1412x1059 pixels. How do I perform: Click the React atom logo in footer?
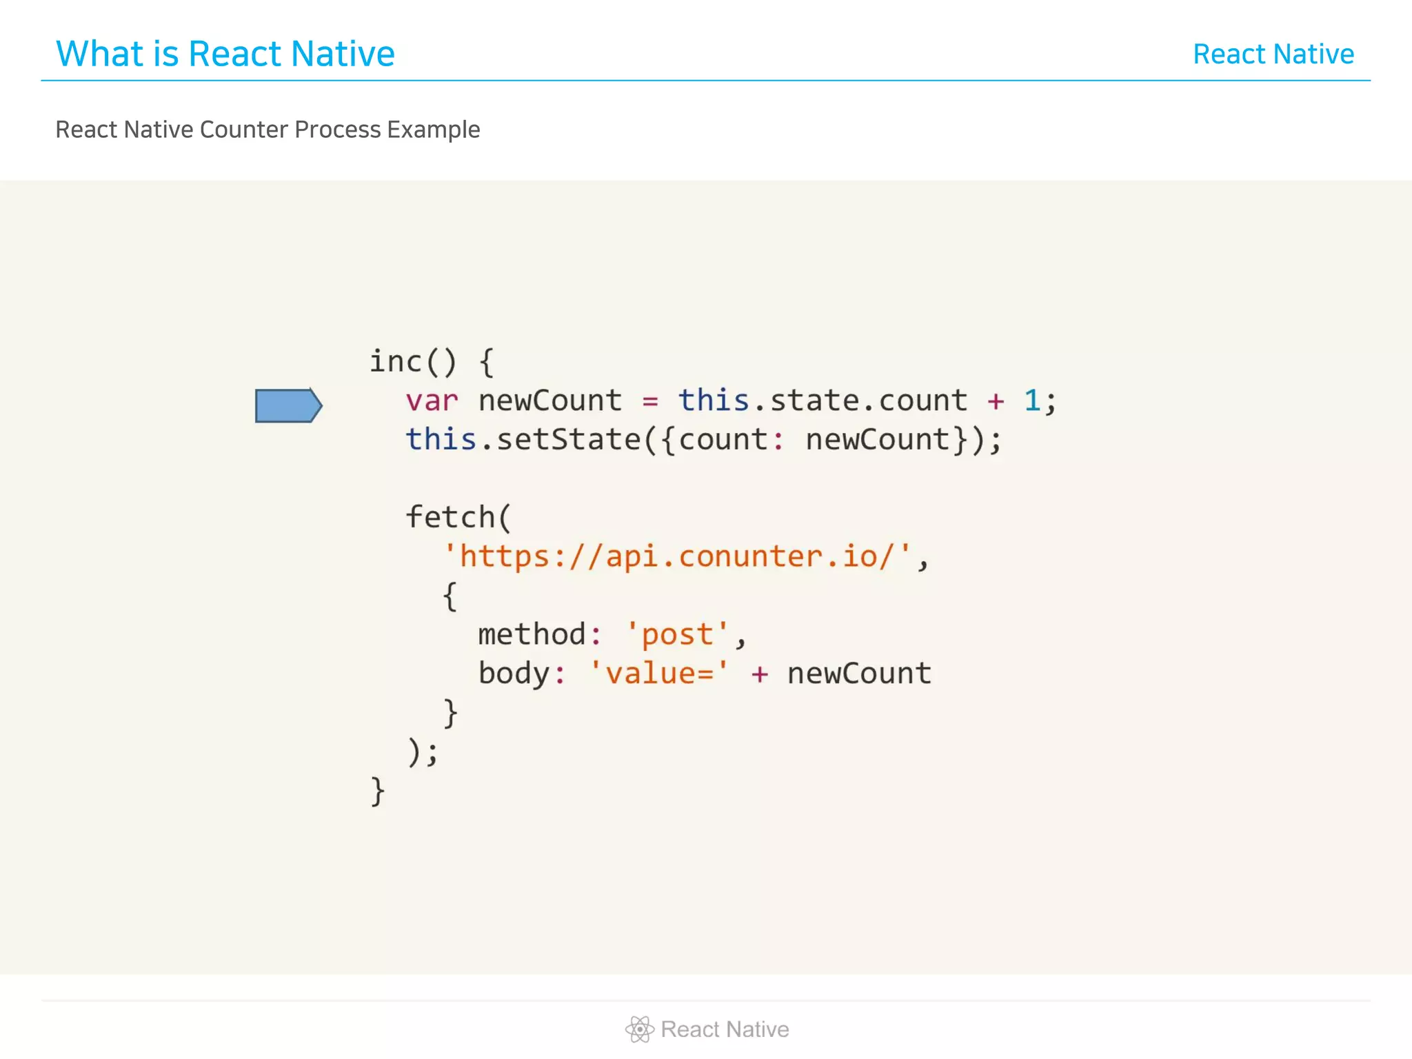[639, 1029]
